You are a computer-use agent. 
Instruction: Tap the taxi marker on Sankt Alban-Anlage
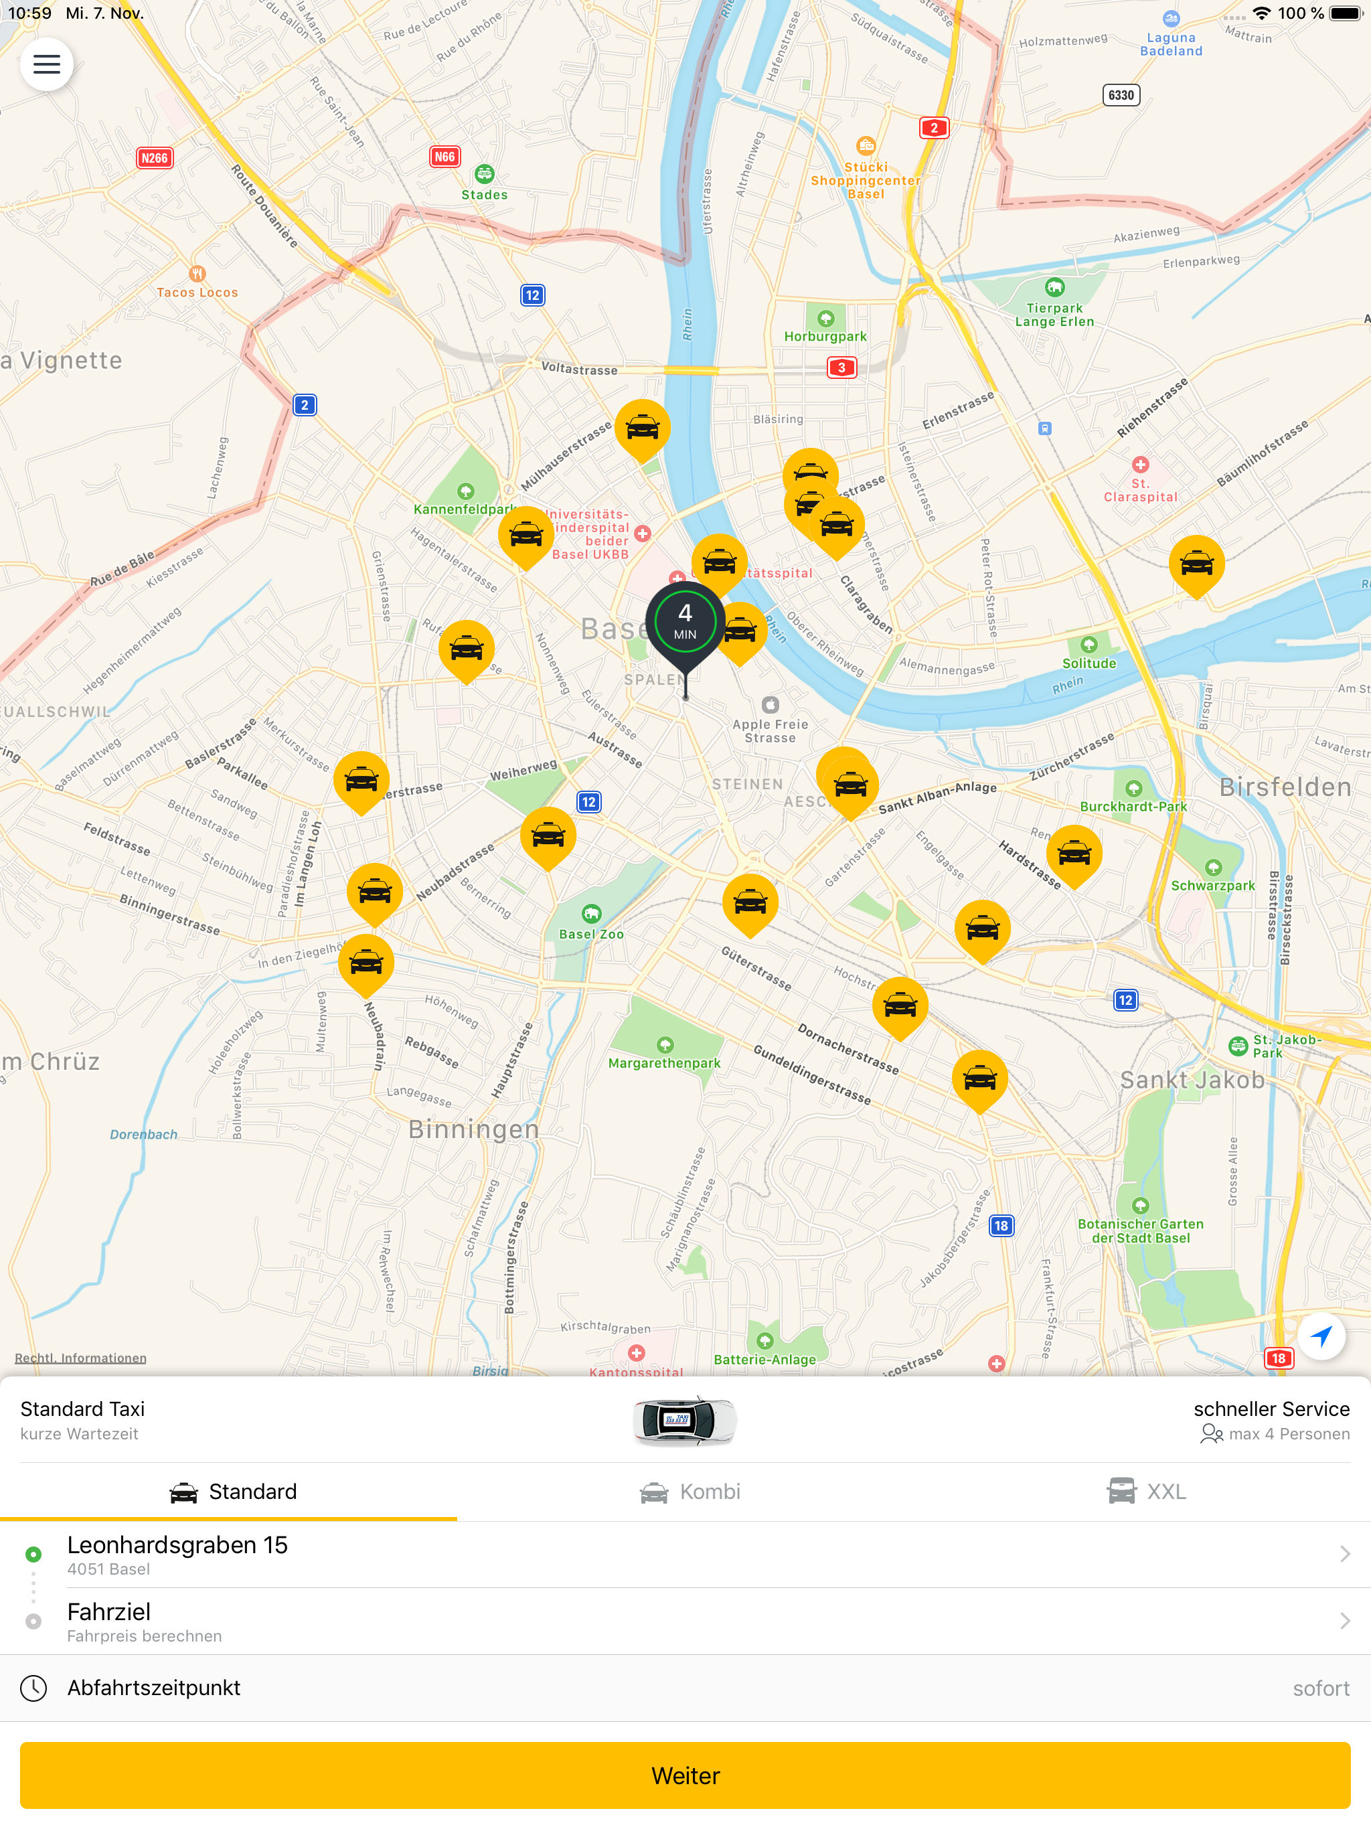pyautogui.click(x=850, y=783)
